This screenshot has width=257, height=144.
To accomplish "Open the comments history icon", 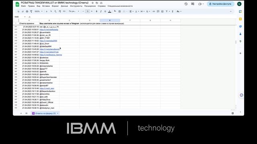I will pos(193,4).
